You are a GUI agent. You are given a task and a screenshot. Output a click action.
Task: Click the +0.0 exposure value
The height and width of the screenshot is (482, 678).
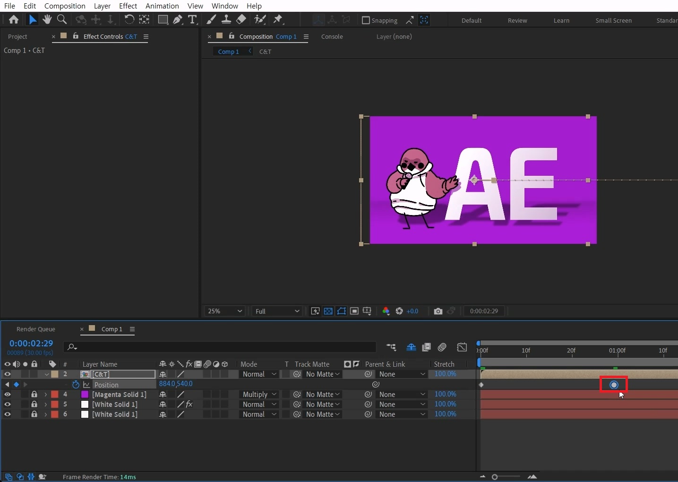[x=412, y=311]
